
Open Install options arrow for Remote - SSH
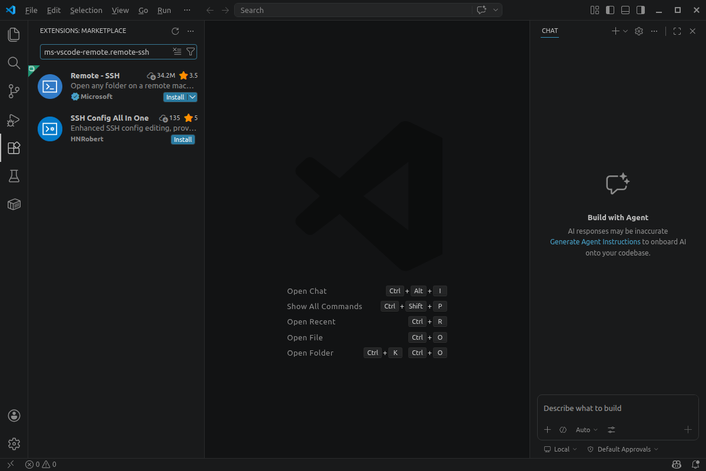[x=192, y=97]
